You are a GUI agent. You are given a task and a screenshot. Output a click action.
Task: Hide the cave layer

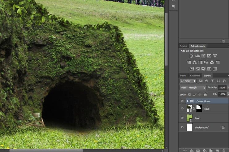click(182, 108)
